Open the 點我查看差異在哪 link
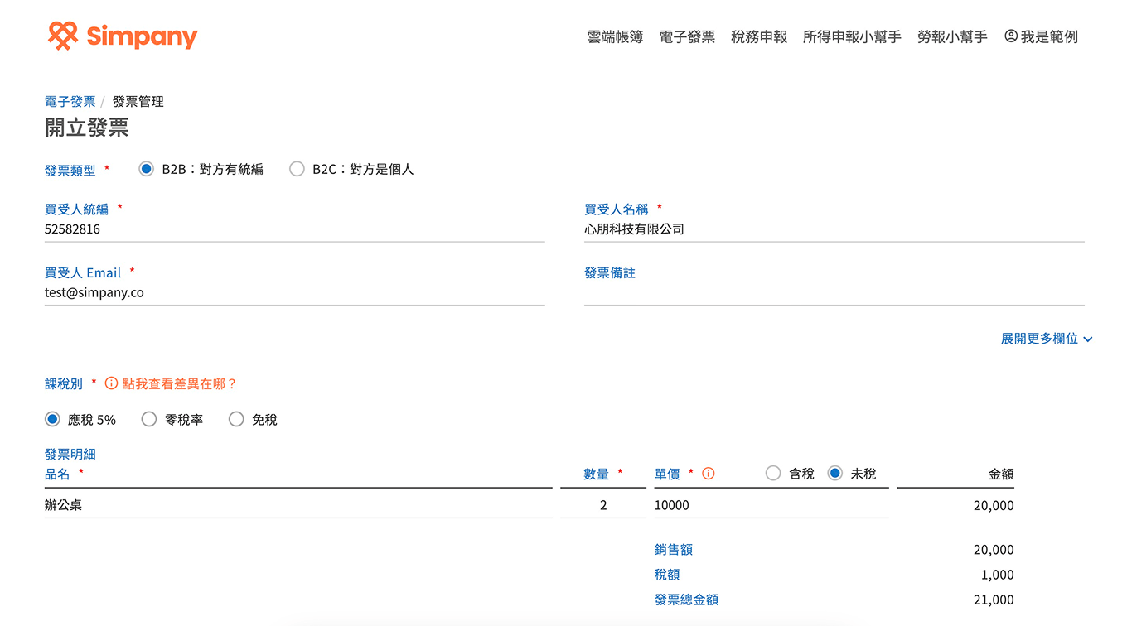This screenshot has width=1127, height=626. 179,383
